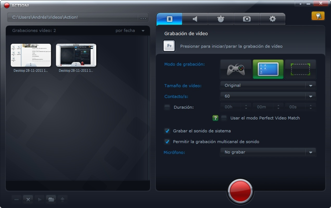The width and height of the screenshot is (331, 208).
Task: Click the minutes duration stepper
Action: 278,107
